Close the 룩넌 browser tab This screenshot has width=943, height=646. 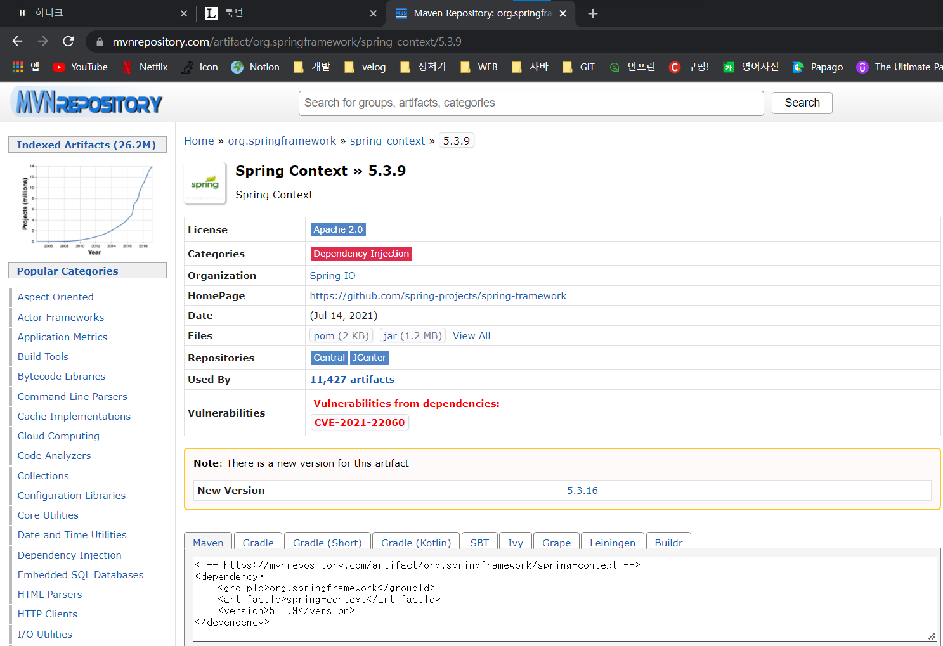[373, 13]
